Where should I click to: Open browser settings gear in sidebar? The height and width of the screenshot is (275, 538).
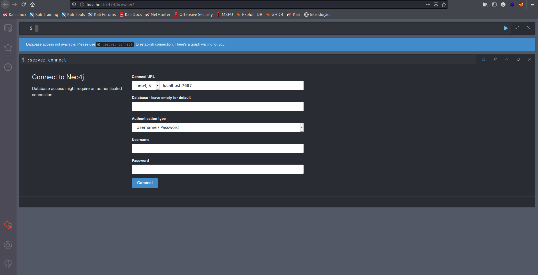click(x=8, y=245)
